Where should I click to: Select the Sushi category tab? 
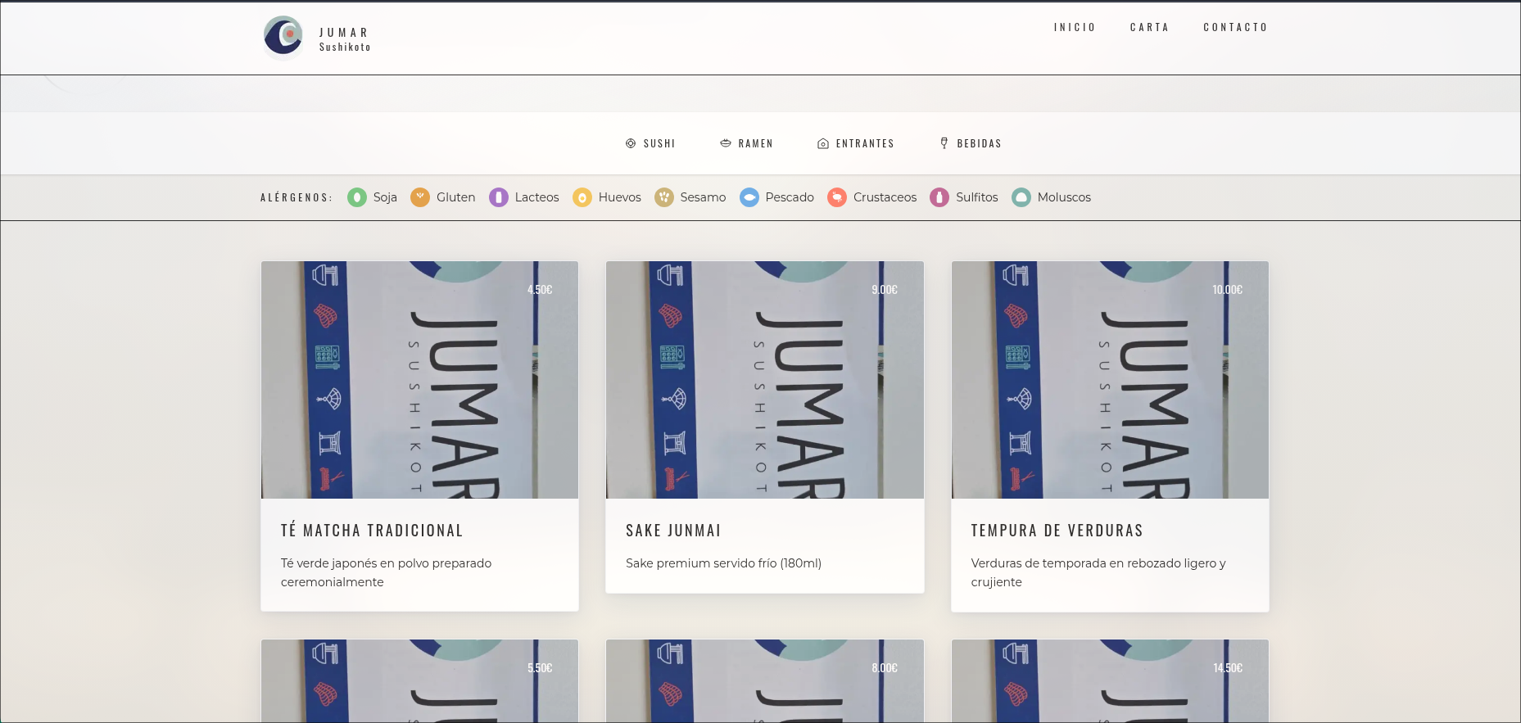(x=650, y=143)
